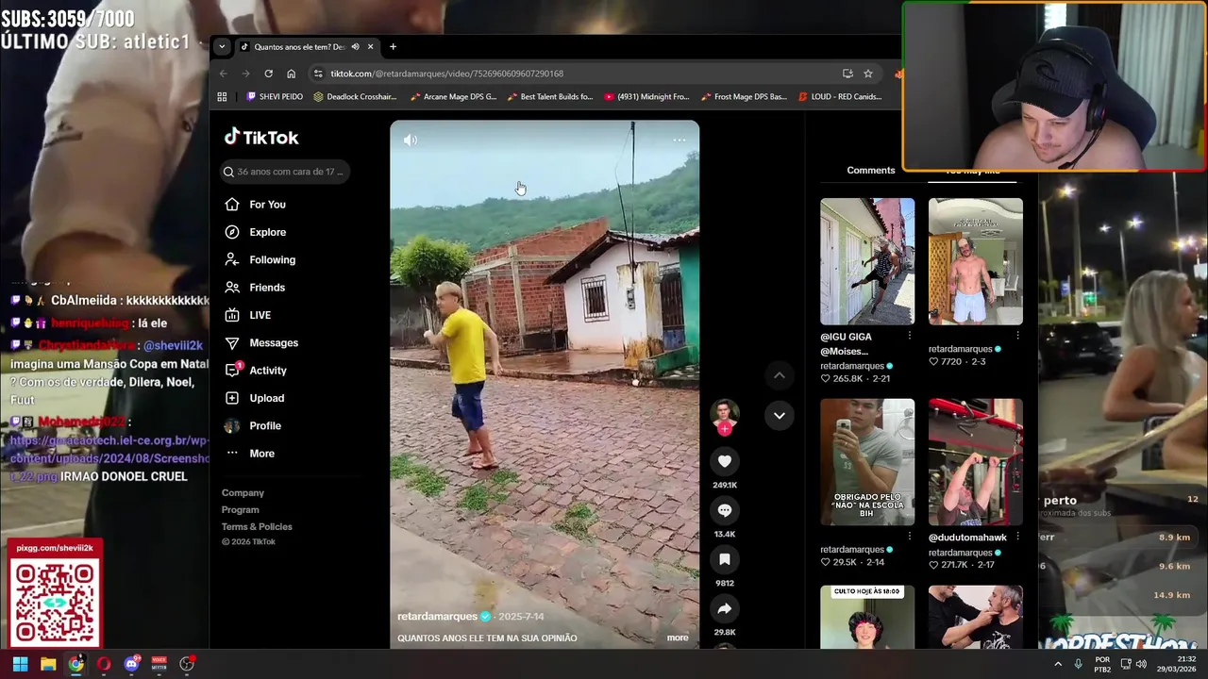Open the Arcane Mage DPS bookmark

coord(453,96)
